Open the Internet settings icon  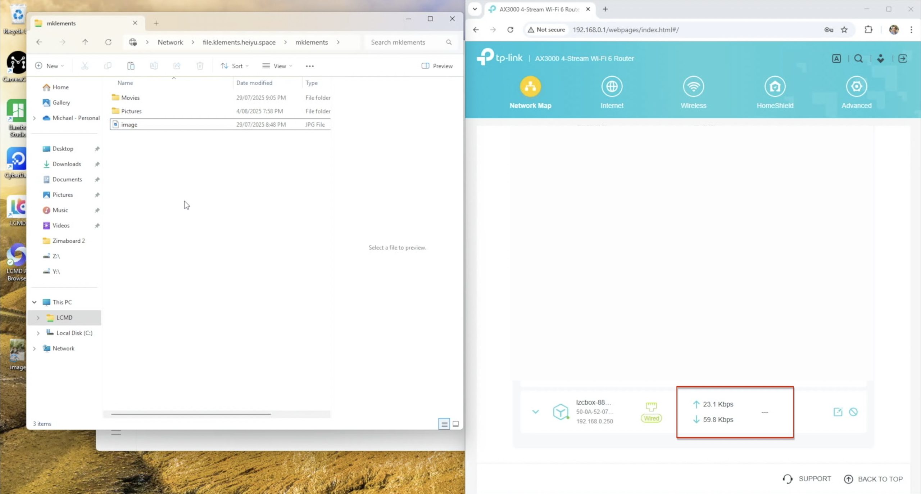click(612, 87)
